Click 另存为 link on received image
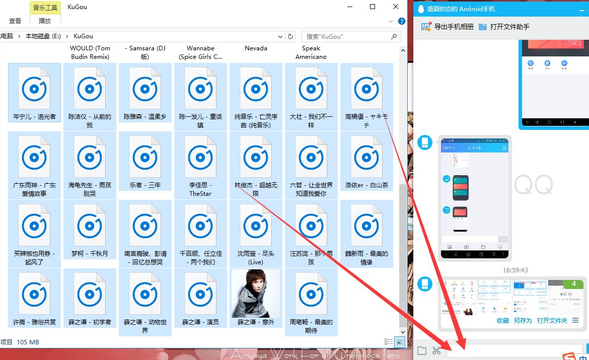The image size is (589, 360). pos(523,321)
